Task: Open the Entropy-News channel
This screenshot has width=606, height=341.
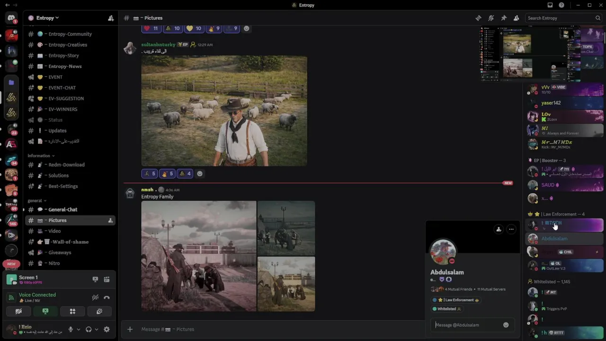Action: tap(70, 66)
